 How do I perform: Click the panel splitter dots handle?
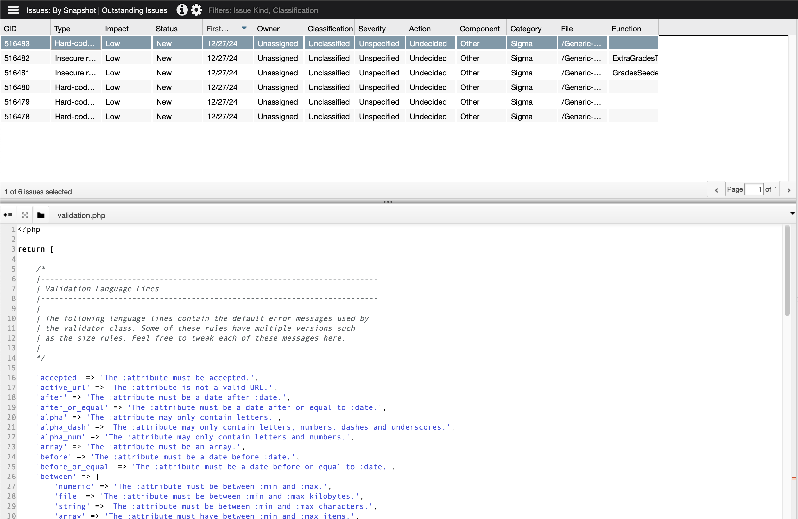[388, 202]
